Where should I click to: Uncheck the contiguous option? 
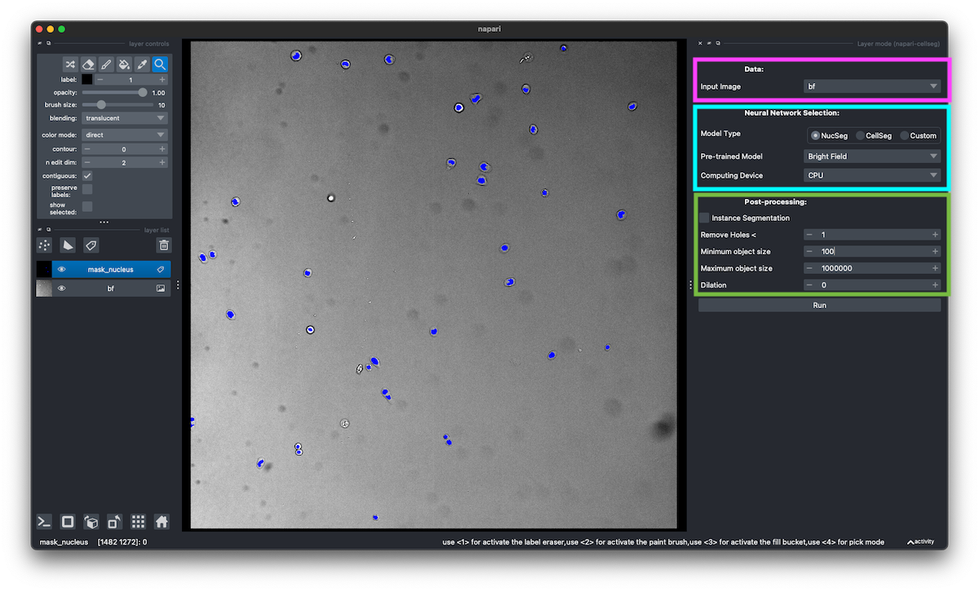coord(87,175)
